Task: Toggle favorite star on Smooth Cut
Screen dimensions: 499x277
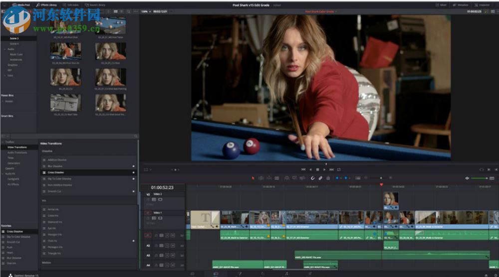Action: point(133,191)
